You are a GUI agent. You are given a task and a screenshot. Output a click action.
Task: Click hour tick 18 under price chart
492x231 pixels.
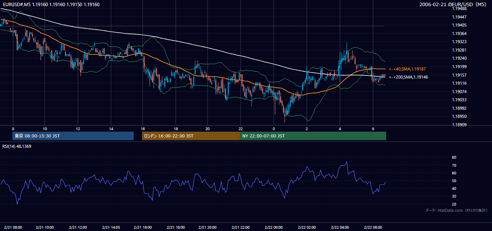176,129
